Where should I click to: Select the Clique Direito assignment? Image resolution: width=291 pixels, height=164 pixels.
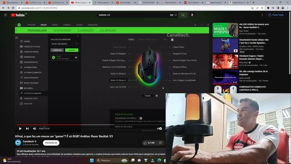pos(179,47)
